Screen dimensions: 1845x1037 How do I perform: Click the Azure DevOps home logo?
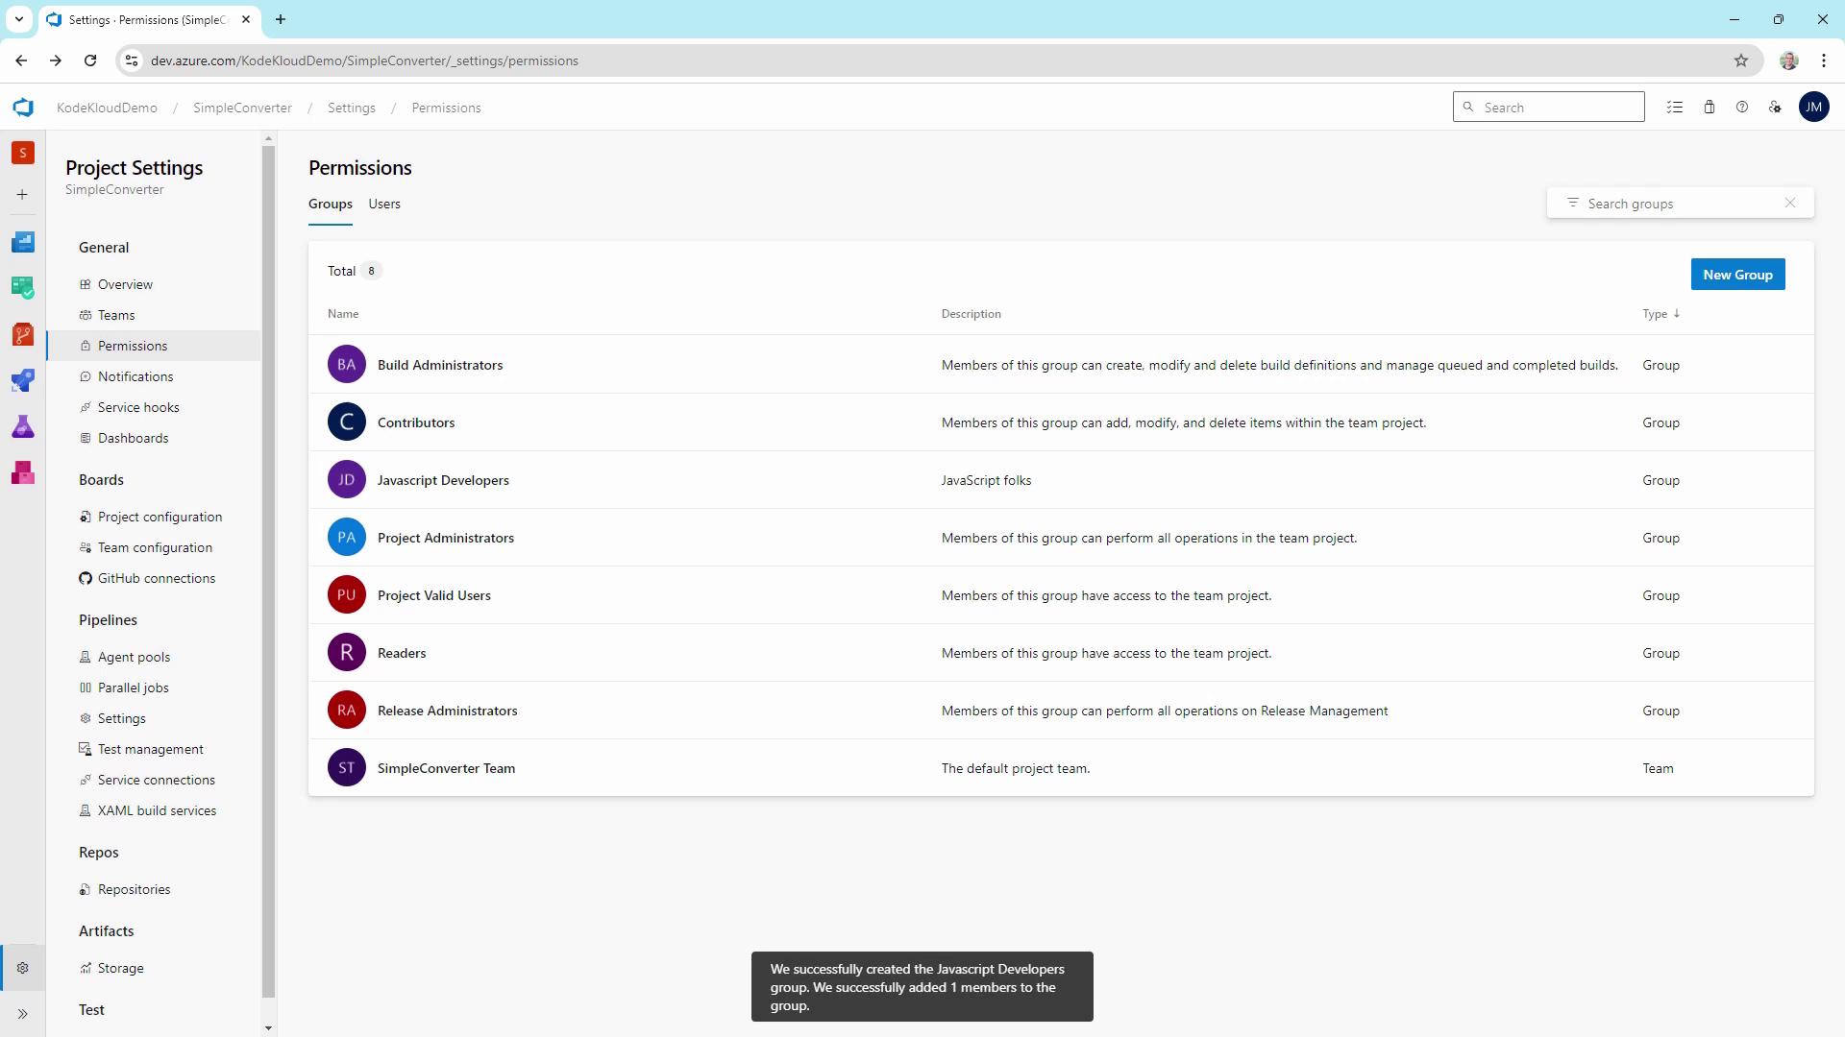23,108
